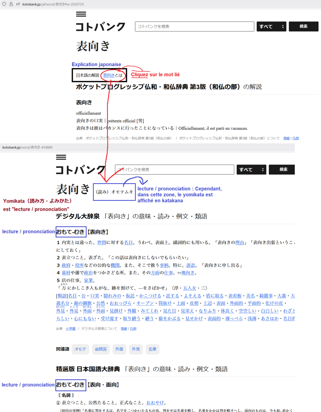Click the synonym link 隠れみの

coord(112,296)
